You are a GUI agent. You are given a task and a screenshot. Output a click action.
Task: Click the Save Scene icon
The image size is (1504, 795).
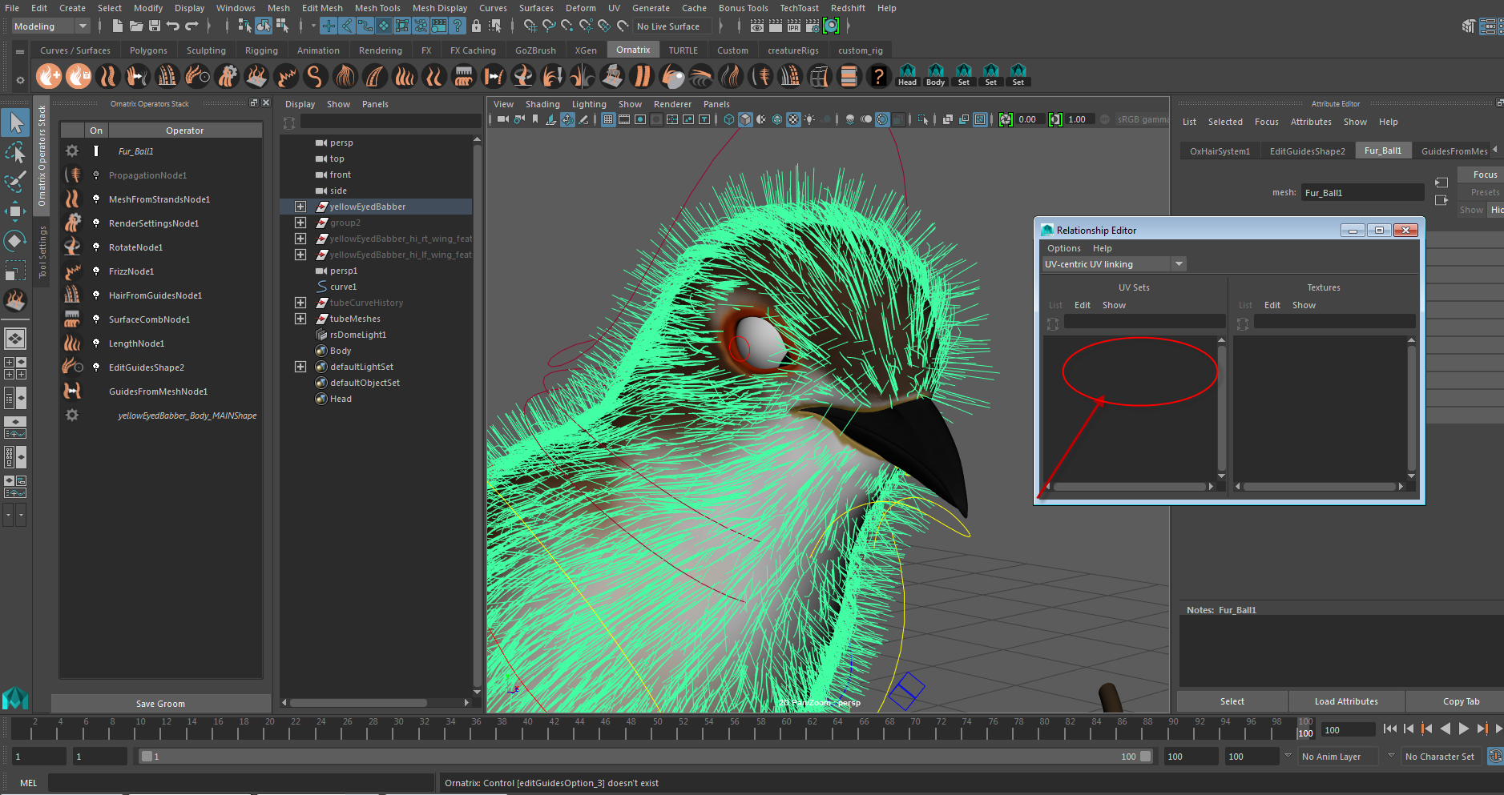click(x=155, y=26)
